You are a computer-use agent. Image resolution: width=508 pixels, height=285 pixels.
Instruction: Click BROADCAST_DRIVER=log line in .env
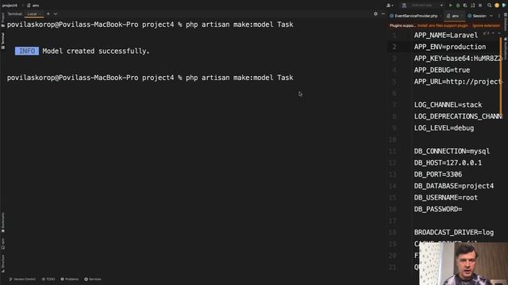pos(454,232)
